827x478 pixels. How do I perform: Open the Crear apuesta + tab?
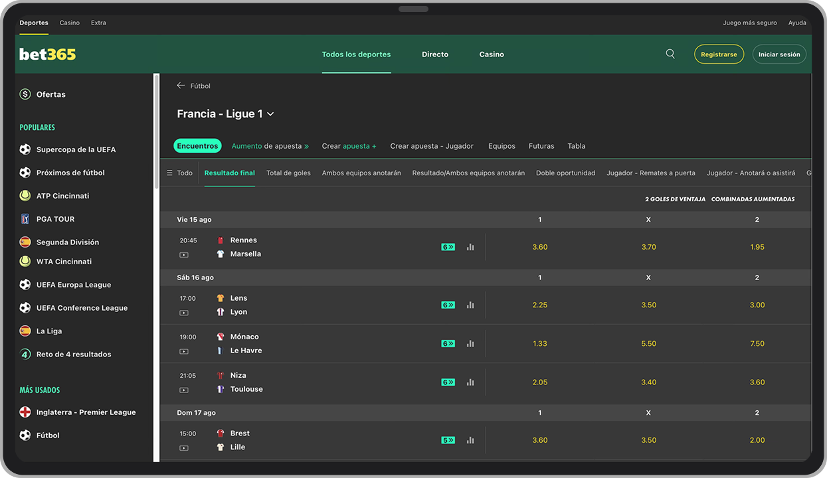click(x=349, y=146)
